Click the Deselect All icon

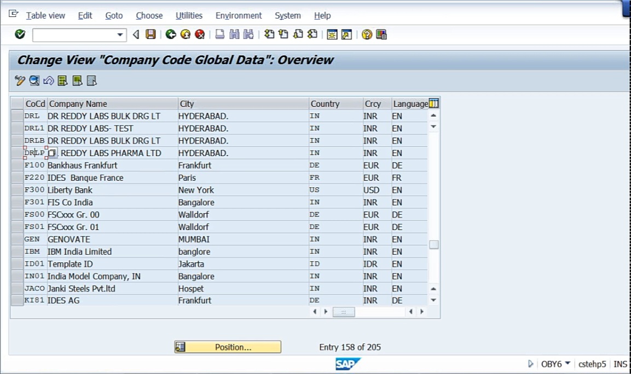pos(92,81)
